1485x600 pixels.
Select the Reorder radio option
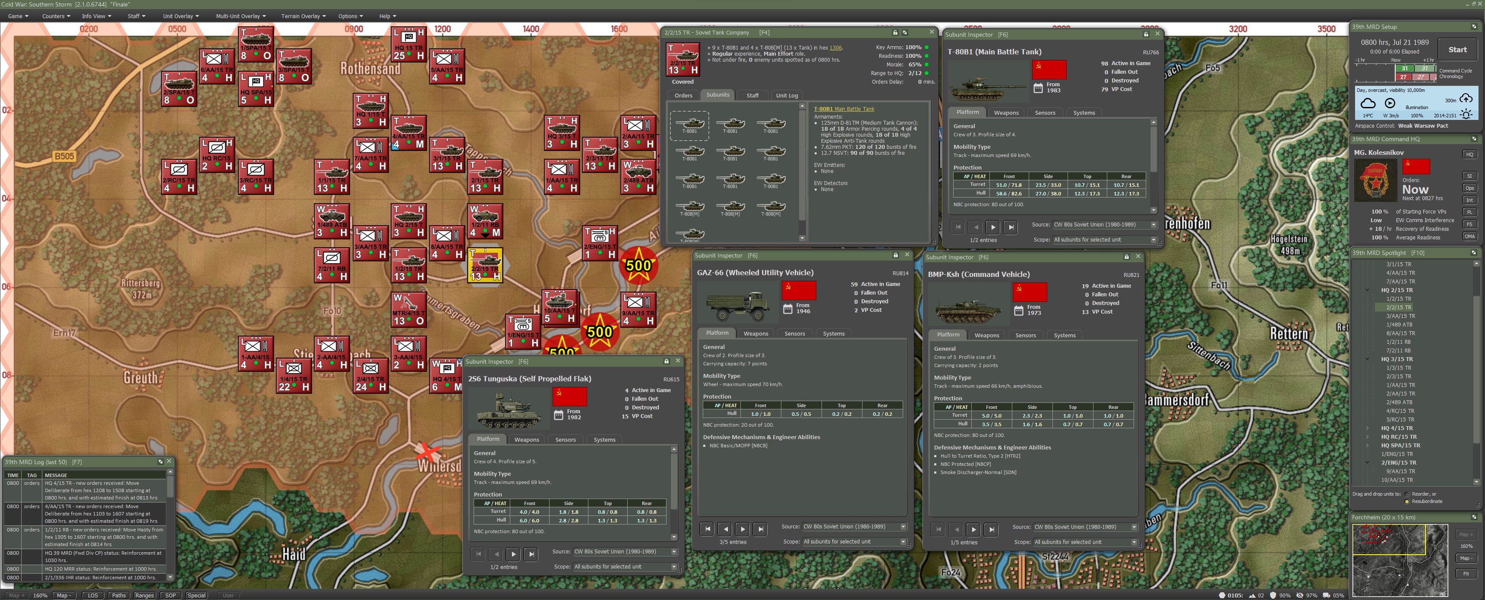[1406, 494]
